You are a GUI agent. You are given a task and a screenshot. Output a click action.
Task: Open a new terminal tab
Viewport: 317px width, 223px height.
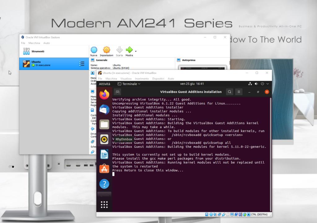[117, 92]
